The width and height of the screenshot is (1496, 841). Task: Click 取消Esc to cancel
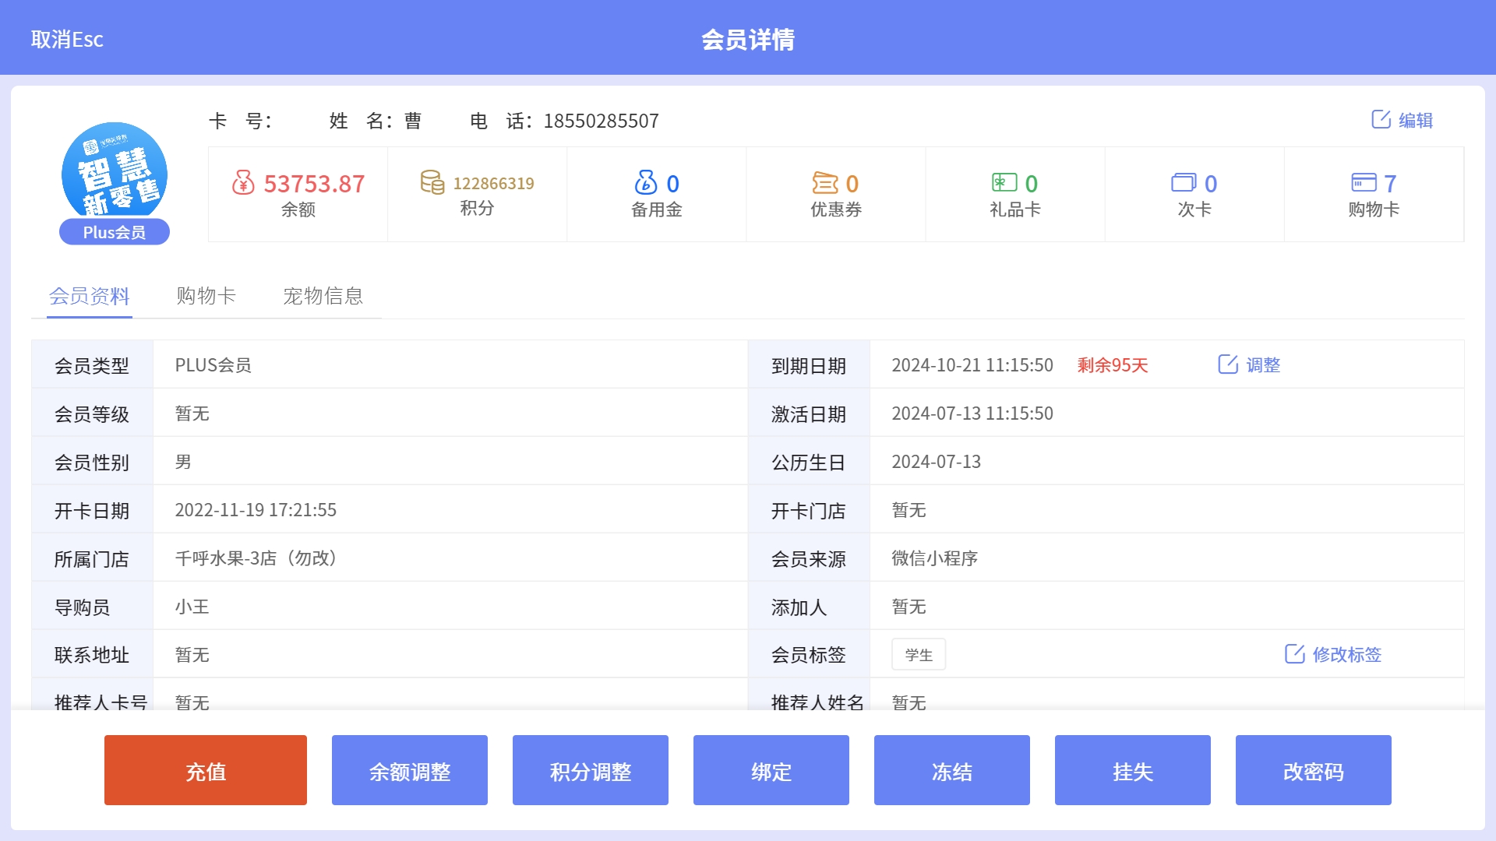coord(67,39)
